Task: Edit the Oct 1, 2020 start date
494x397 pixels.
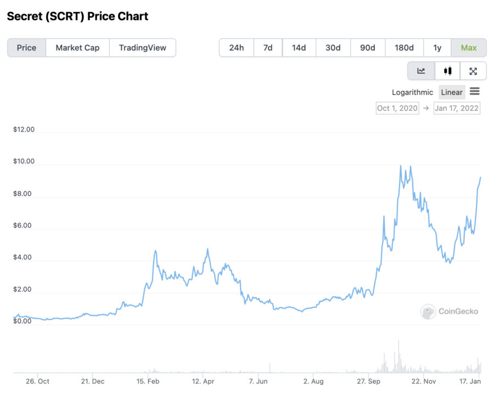Action: [397, 108]
